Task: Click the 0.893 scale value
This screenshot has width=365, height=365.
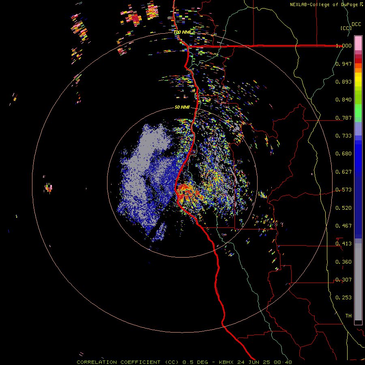Action: point(344,82)
